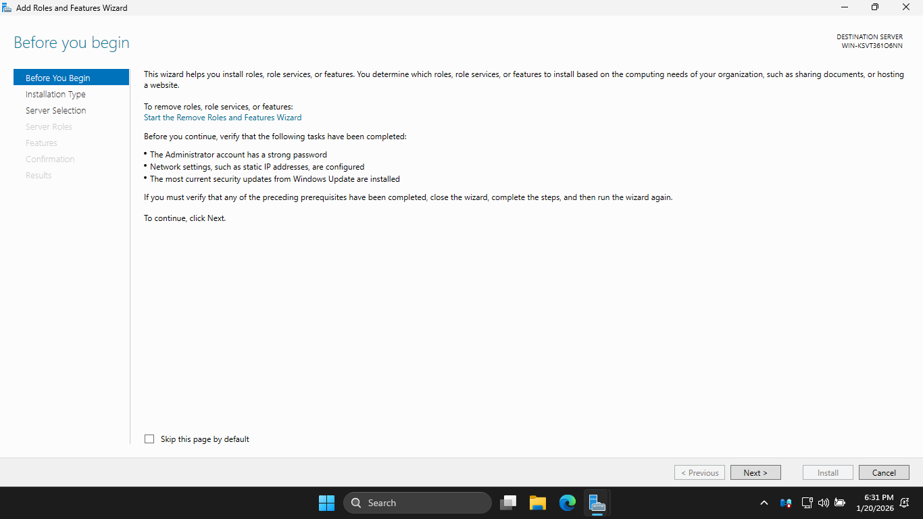Go to the Server Selection step
923x519 pixels.
pyautogui.click(x=55, y=111)
